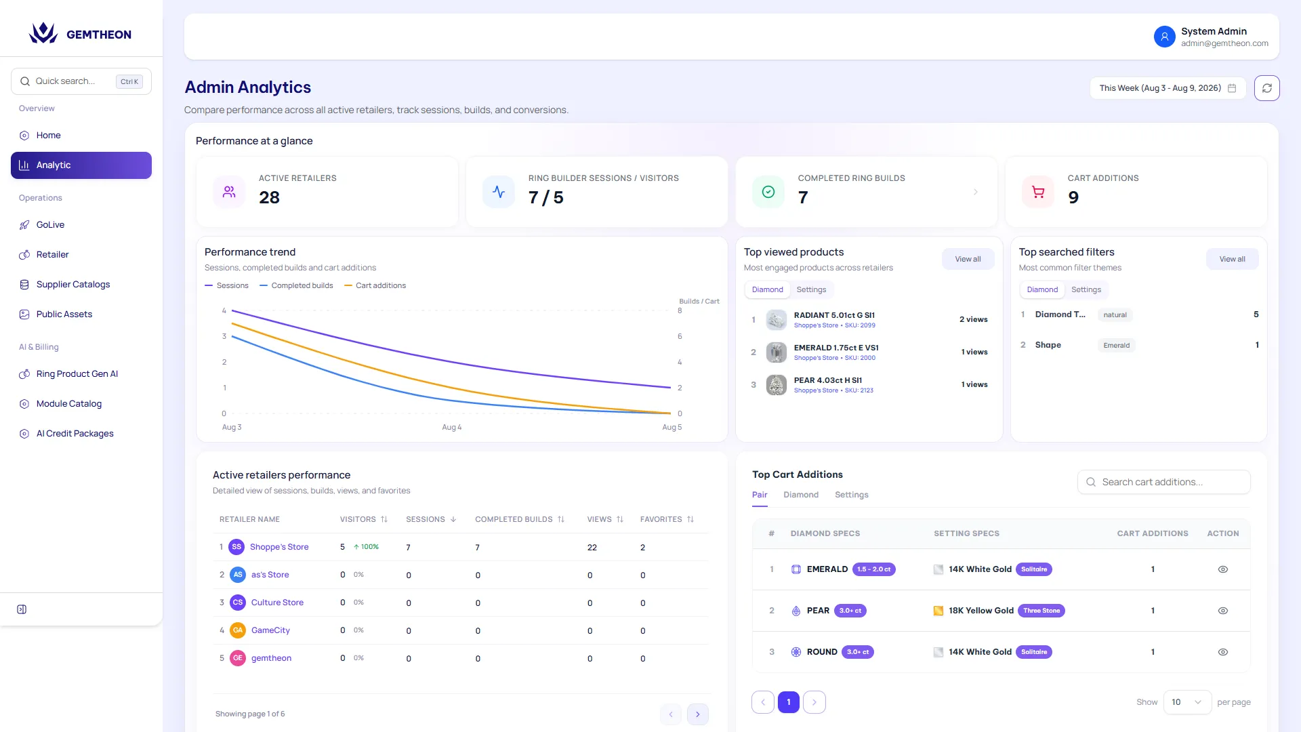Image resolution: width=1301 pixels, height=732 pixels.
Task: Click the Public Assets image icon
Action: (x=24, y=314)
